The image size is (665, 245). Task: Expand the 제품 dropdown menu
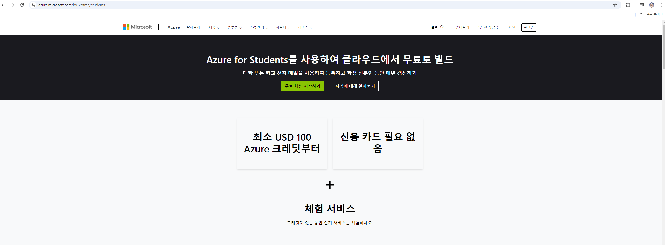tap(214, 27)
